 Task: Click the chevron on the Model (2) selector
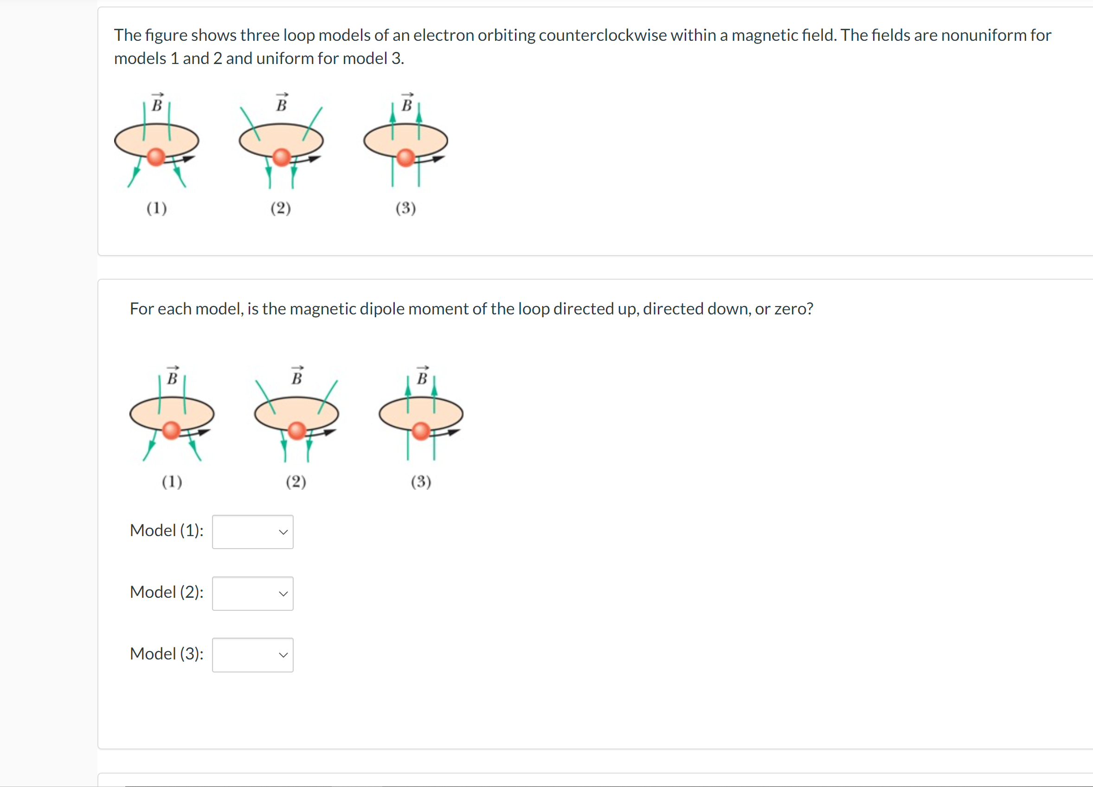(x=283, y=594)
